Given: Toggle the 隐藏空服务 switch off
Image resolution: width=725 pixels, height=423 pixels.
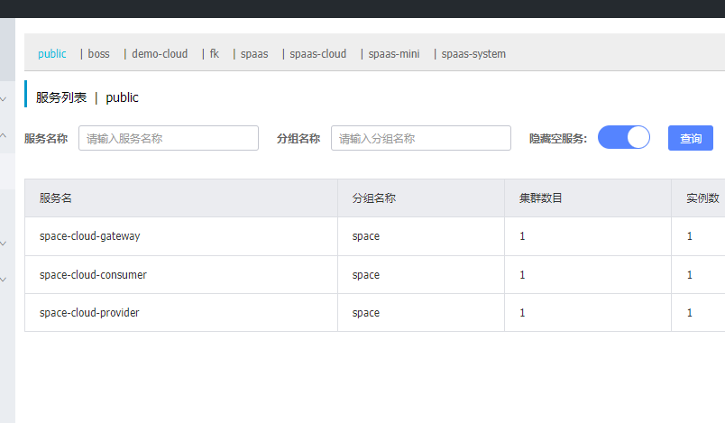Looking at the screenshot, I should (623, 138).
